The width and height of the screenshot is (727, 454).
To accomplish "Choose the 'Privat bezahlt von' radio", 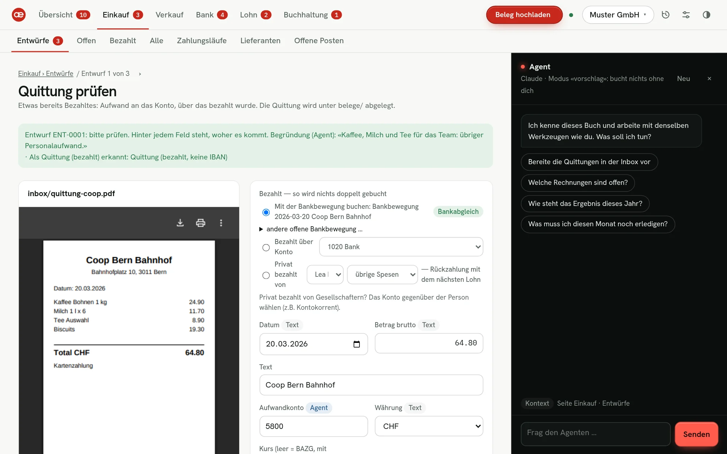I will click(266, 275).
